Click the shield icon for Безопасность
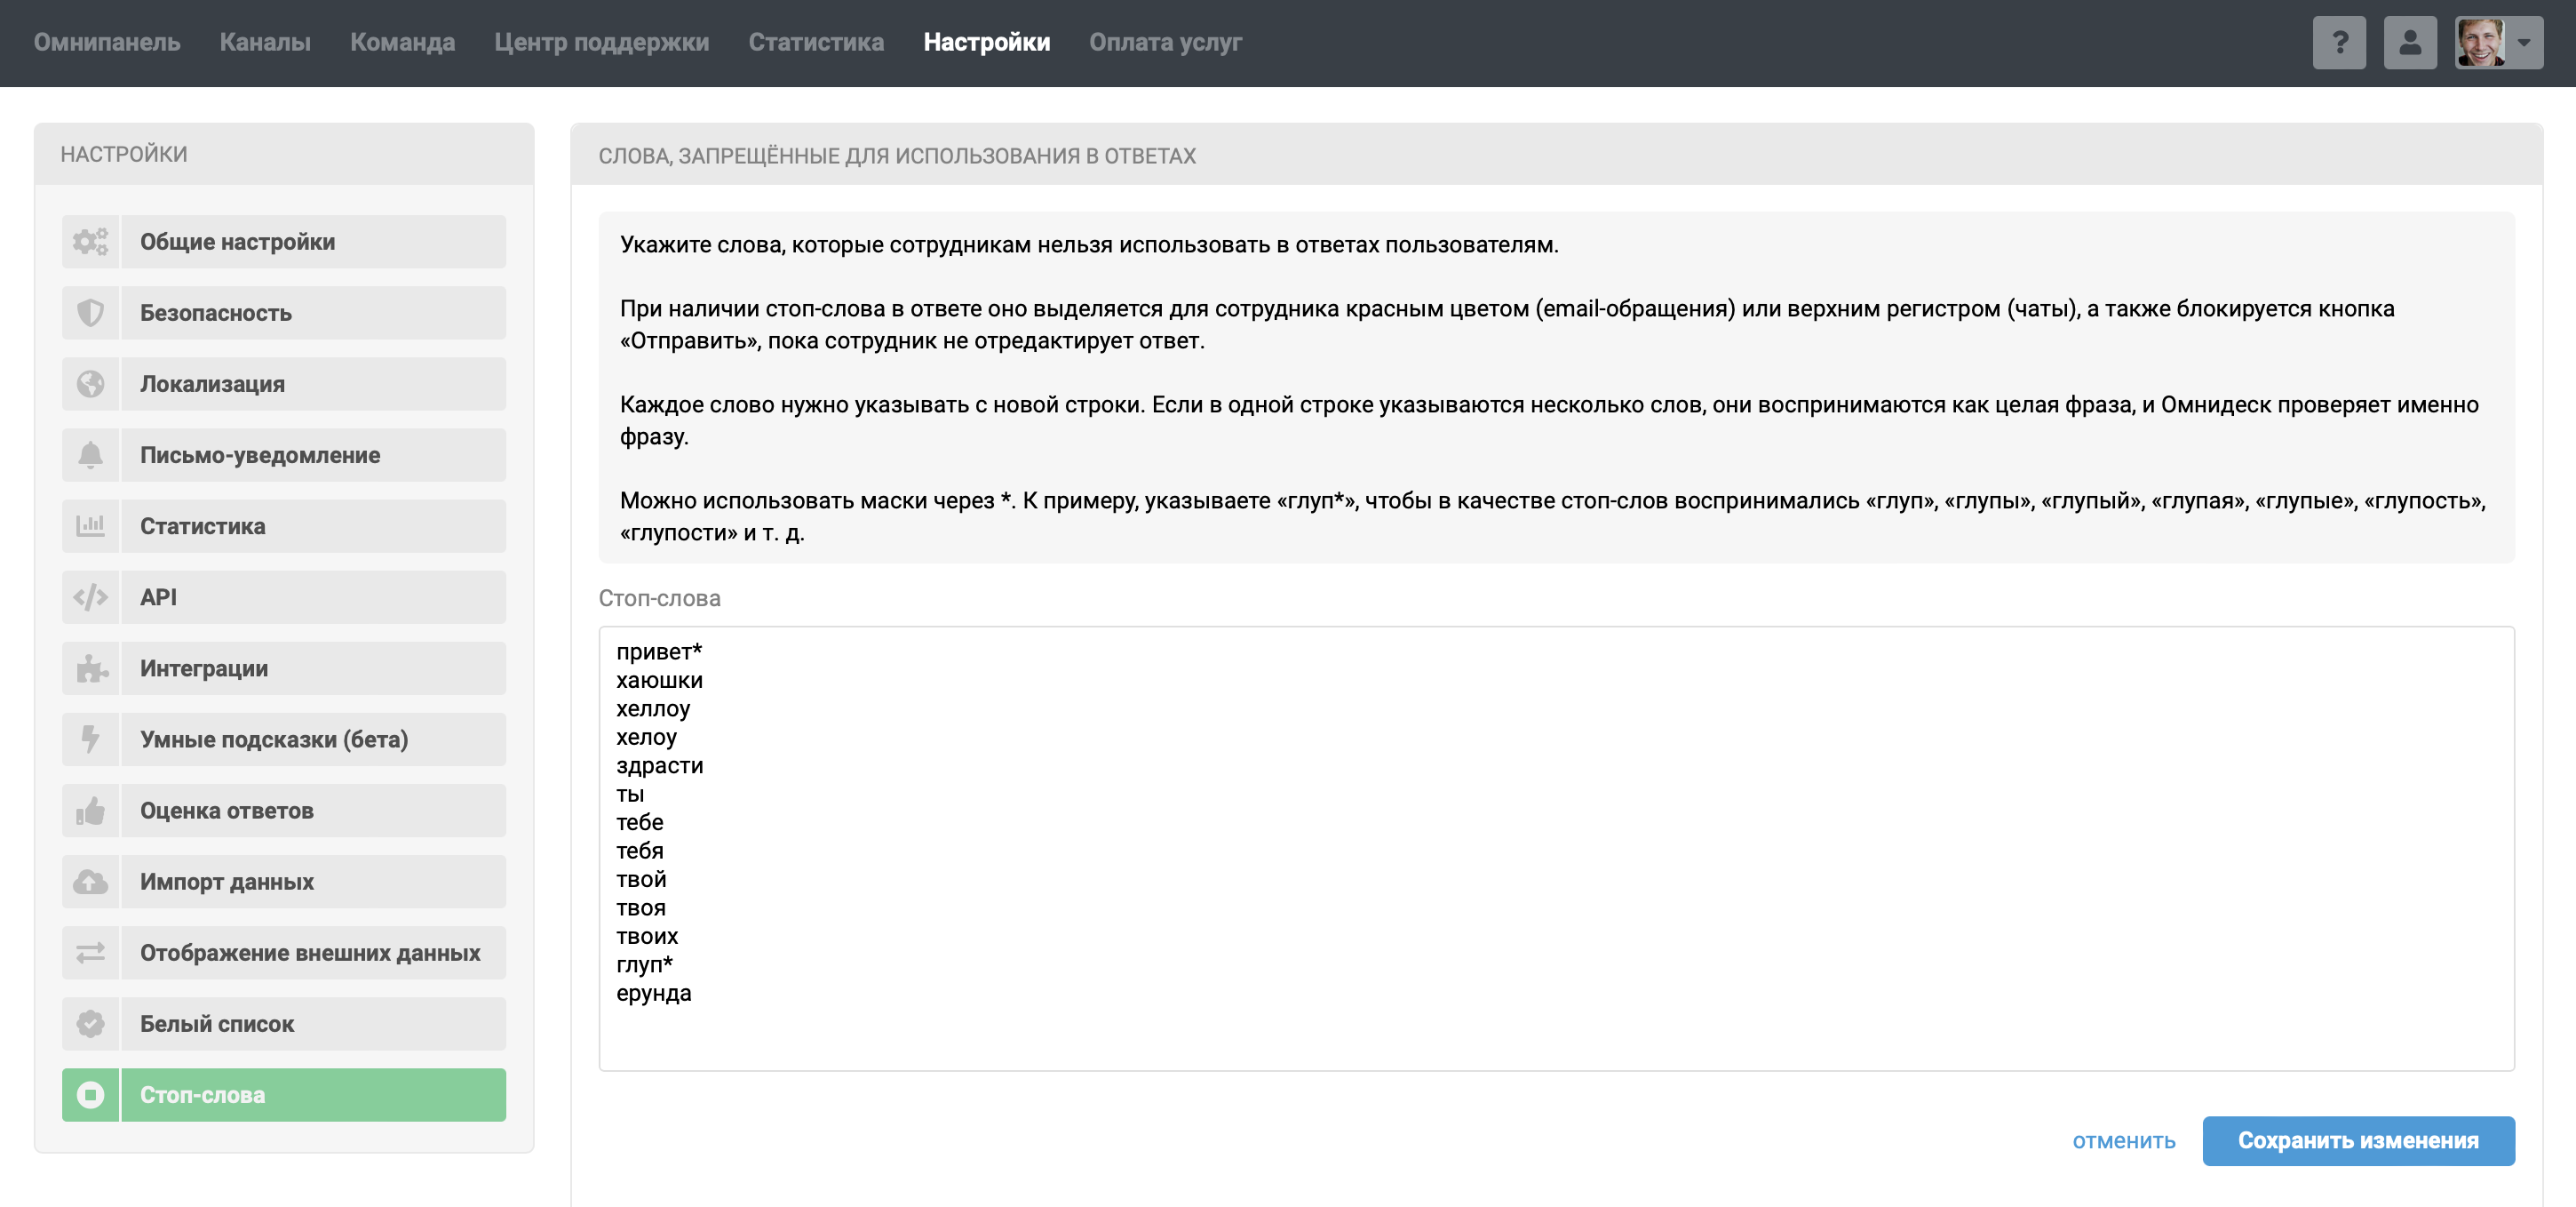Screen dimensions: 2576x1207 pyautogui.click(x=90, y=312)
